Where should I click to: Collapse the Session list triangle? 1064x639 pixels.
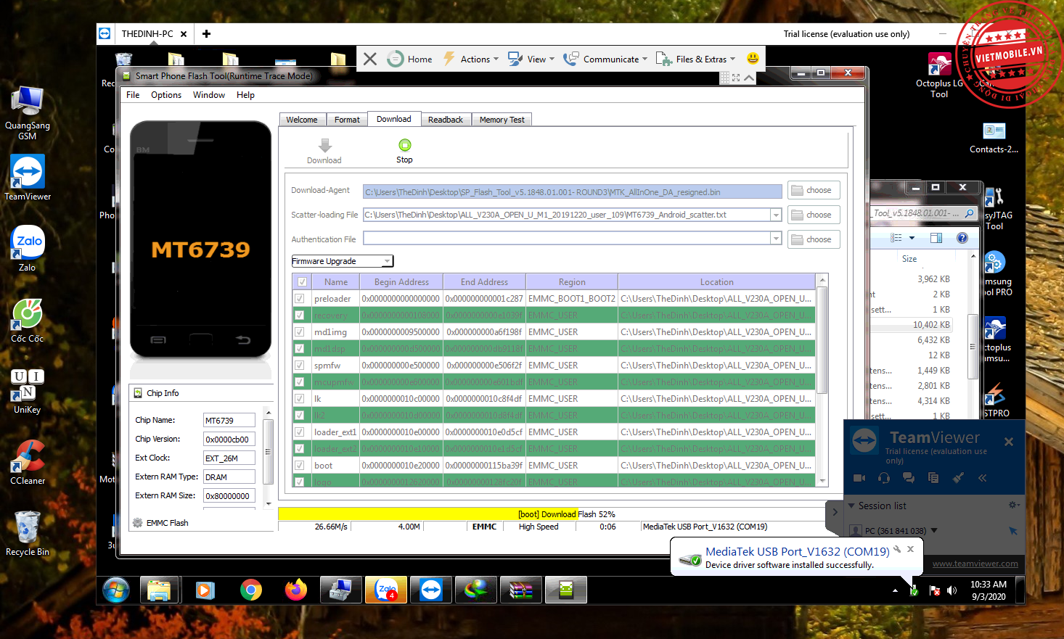[851, 506]
